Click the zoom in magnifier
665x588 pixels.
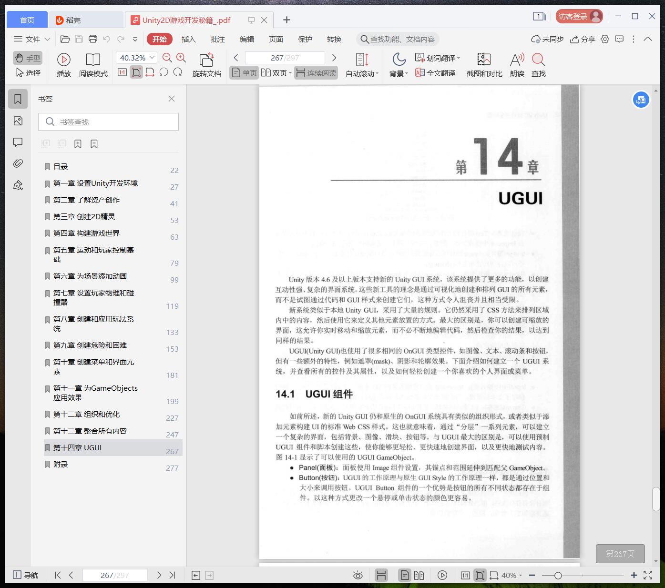[181, 58]
